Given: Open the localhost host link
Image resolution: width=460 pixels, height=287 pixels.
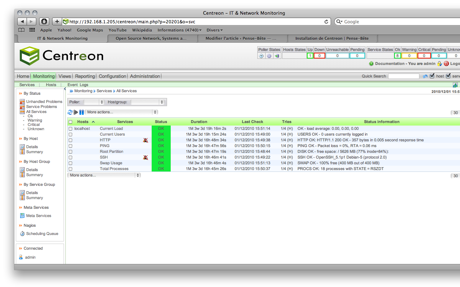Looking at the screenshot, I should point(82,129).
